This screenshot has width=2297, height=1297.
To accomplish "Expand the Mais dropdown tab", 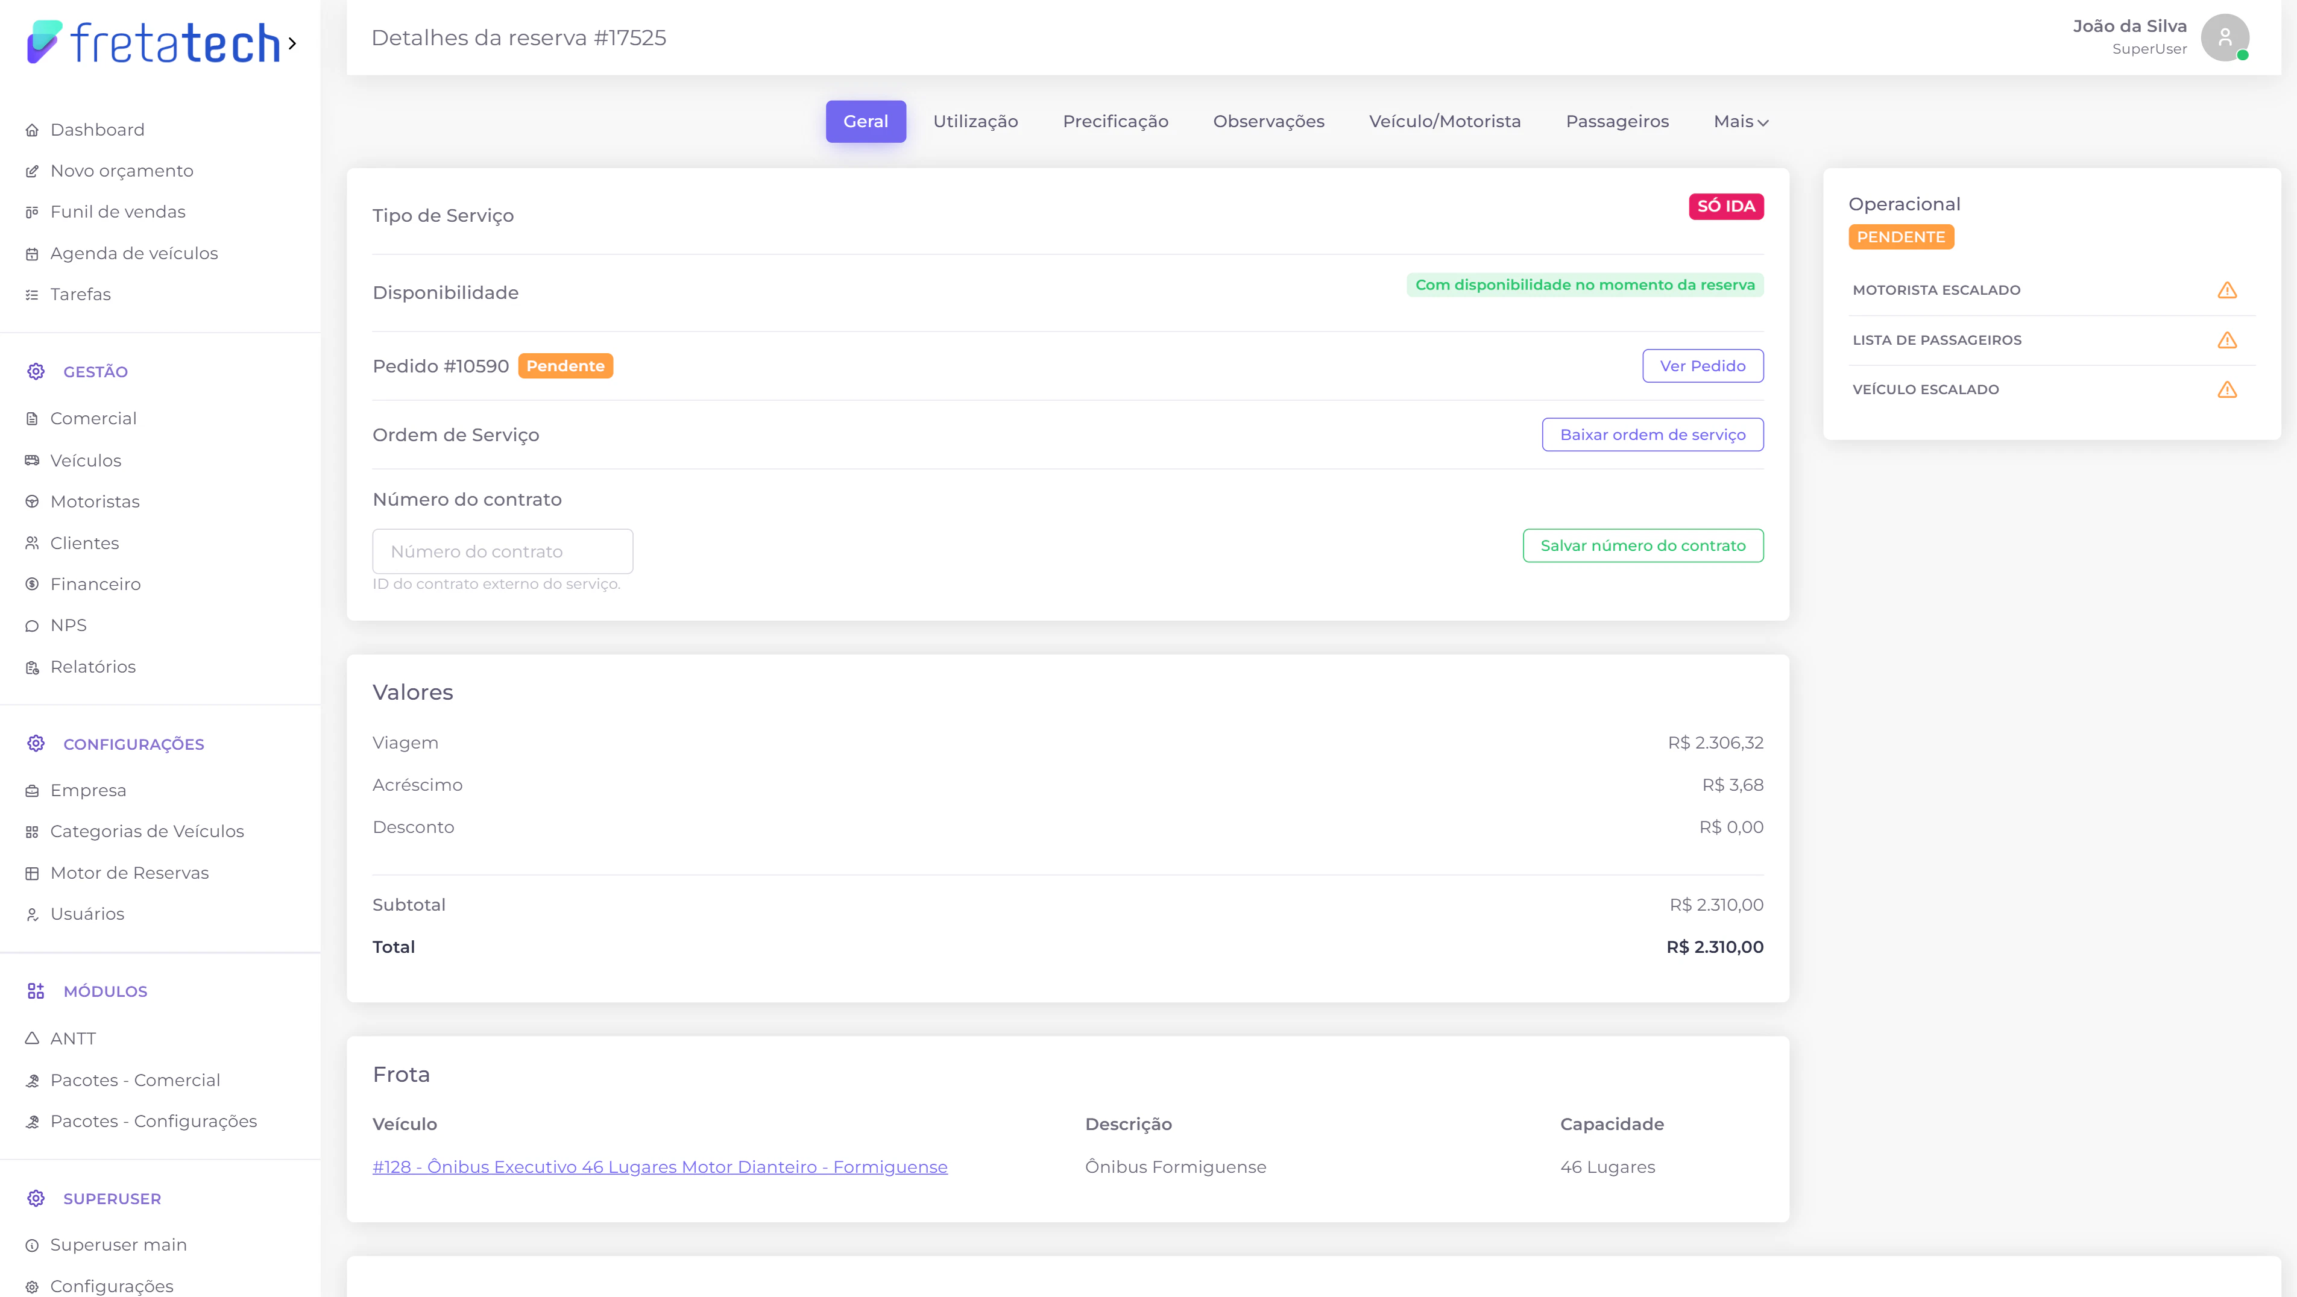I will point(1741,121).
